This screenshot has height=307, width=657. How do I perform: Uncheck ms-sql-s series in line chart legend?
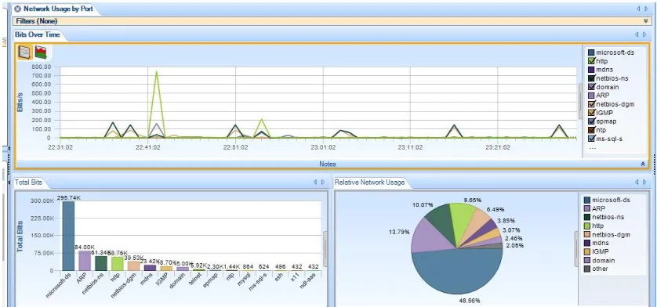(x=591, y=139)
